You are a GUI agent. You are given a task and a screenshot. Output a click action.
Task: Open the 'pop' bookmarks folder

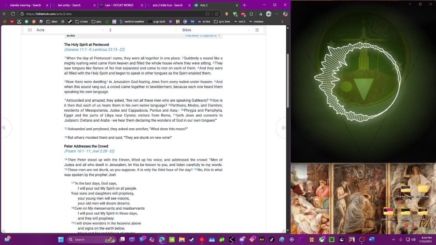click(96, 21)
